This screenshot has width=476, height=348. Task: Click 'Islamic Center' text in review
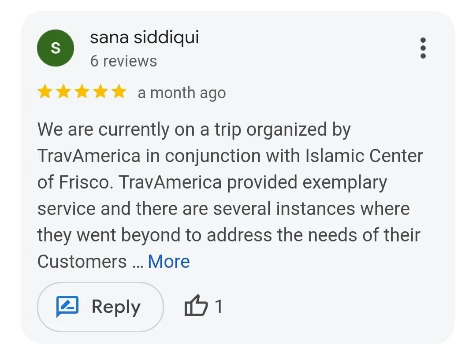coord(364,156)
